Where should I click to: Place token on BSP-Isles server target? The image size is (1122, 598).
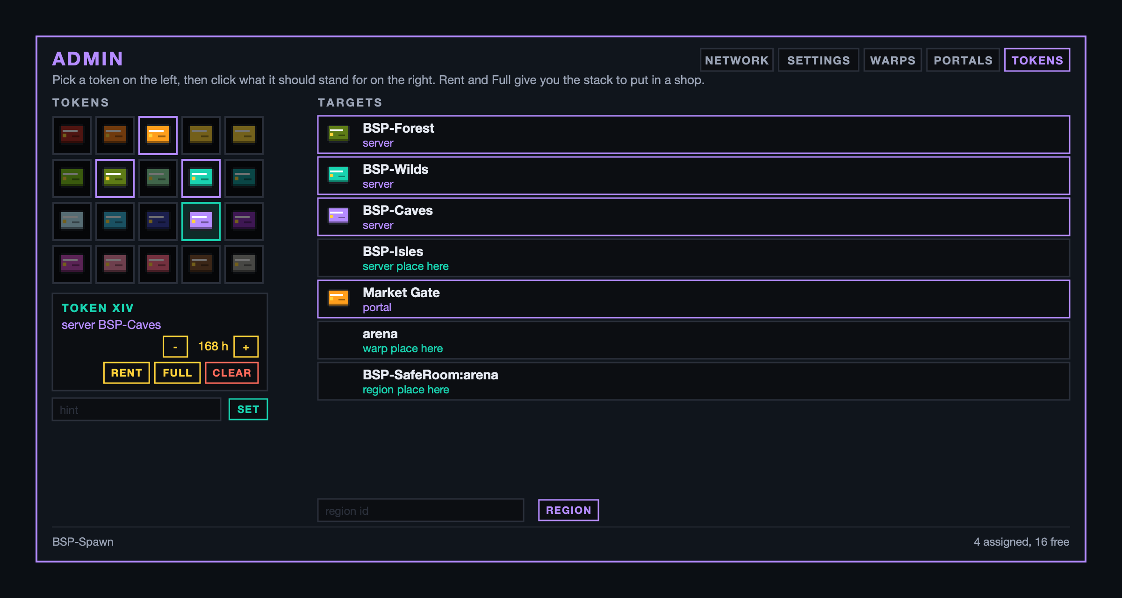pyautogui.click(x=693, y=258)
